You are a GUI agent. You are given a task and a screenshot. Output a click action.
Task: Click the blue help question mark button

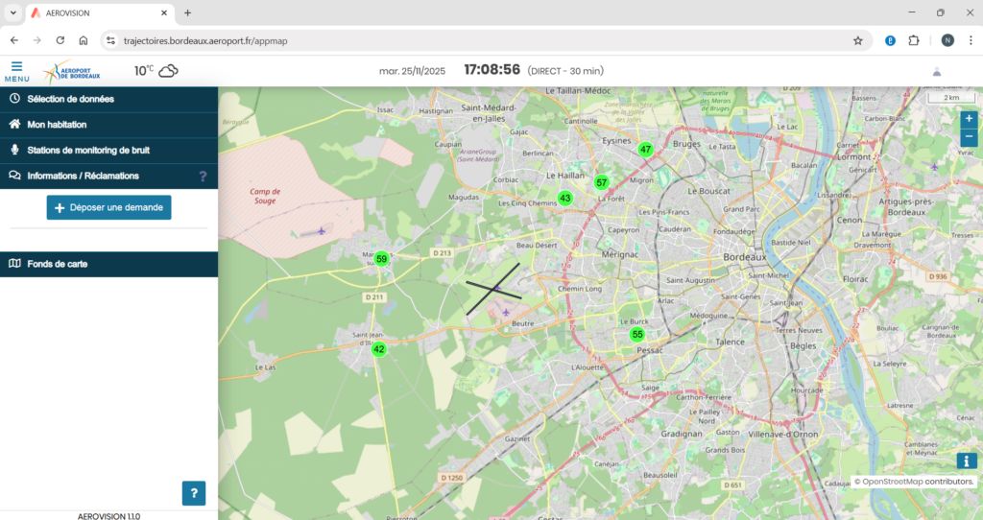click(x=194, y=493)
